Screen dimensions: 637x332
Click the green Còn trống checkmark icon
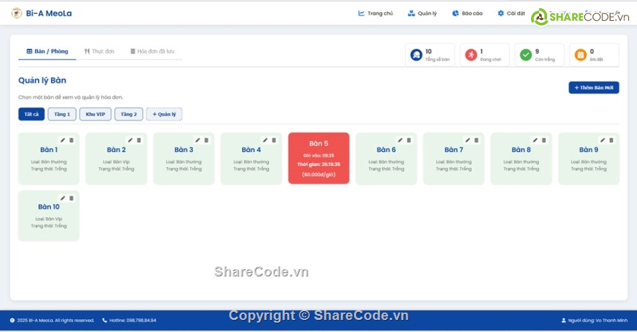tap(526, 55)
